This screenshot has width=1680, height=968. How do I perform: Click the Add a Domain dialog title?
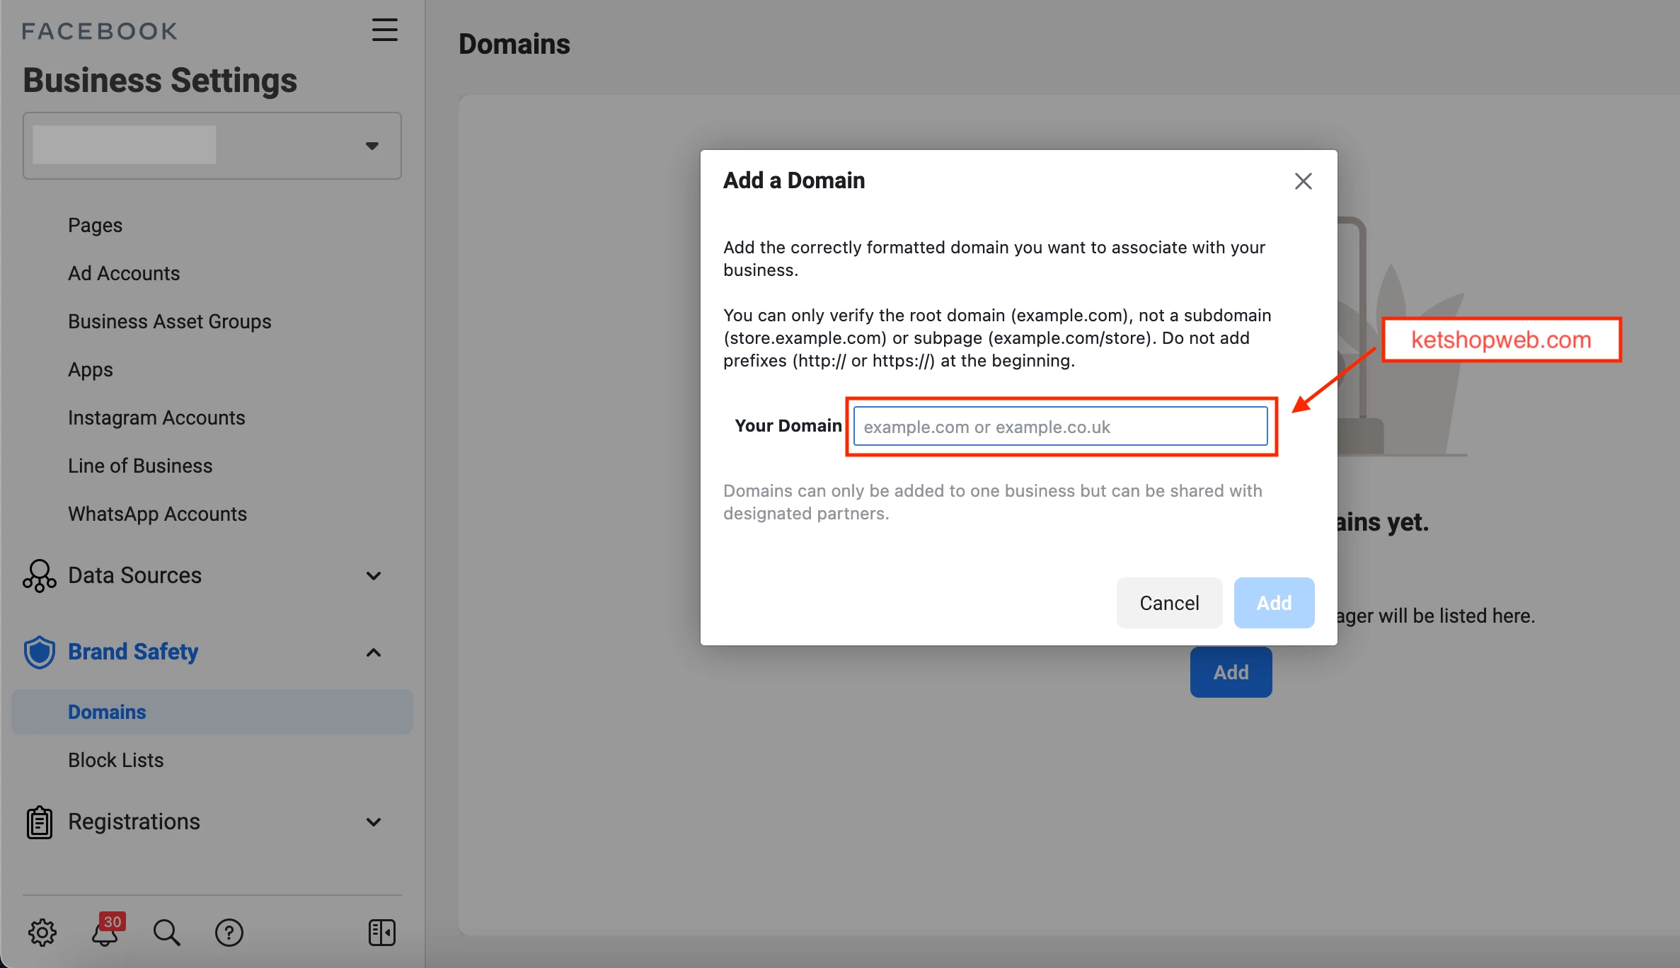(794, 180)
